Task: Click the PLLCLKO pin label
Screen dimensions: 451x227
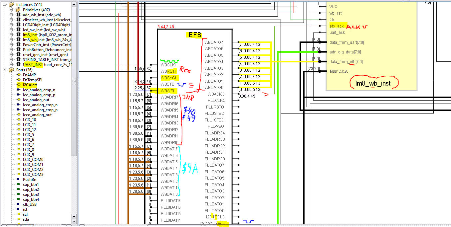Action: click(216, 101)
